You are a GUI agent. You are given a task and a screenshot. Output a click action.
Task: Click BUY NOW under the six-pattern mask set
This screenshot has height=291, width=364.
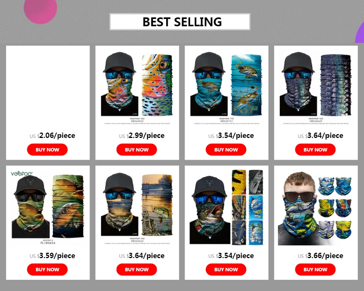(226, 269)
